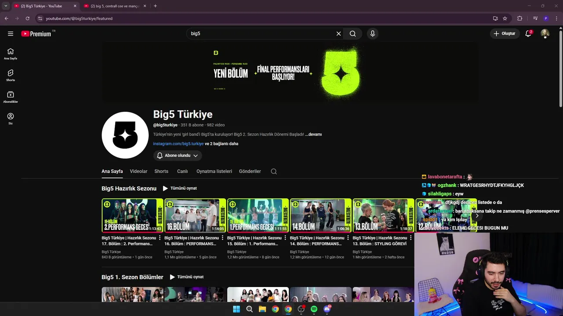Open the browser extensions puzzle icon
Screen dimensions: 563x316
[520, 18]
